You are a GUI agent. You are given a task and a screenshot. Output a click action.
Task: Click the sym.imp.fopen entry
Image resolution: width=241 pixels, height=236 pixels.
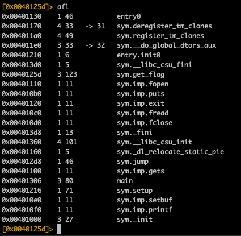tap(142, 84)
